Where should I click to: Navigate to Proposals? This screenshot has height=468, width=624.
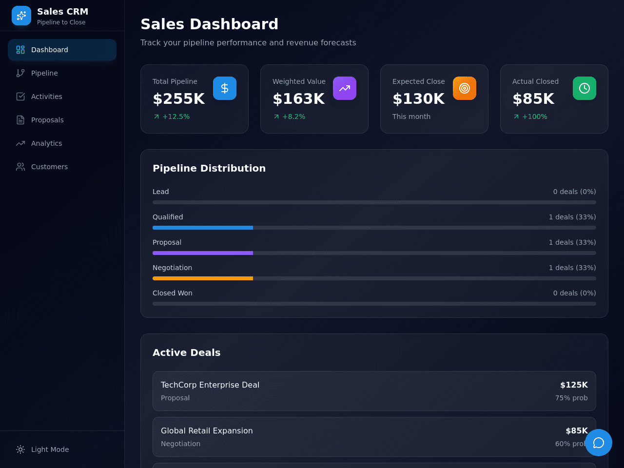coord(62,120)
